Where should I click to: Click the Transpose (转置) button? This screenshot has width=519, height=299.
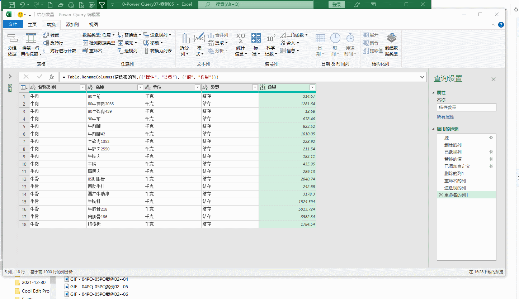pos(51,35)
